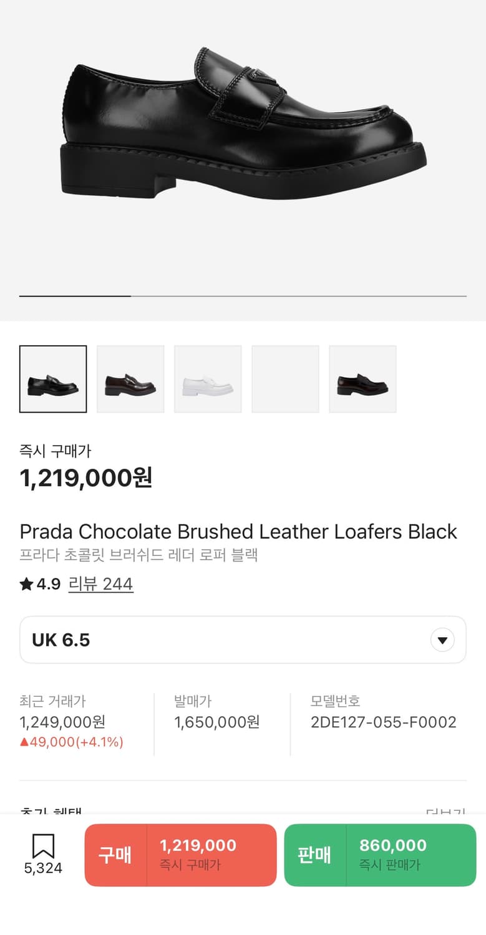486x935 pixels.
Task: Select the blank fourth thumbnail
Action: pos(285,379)
